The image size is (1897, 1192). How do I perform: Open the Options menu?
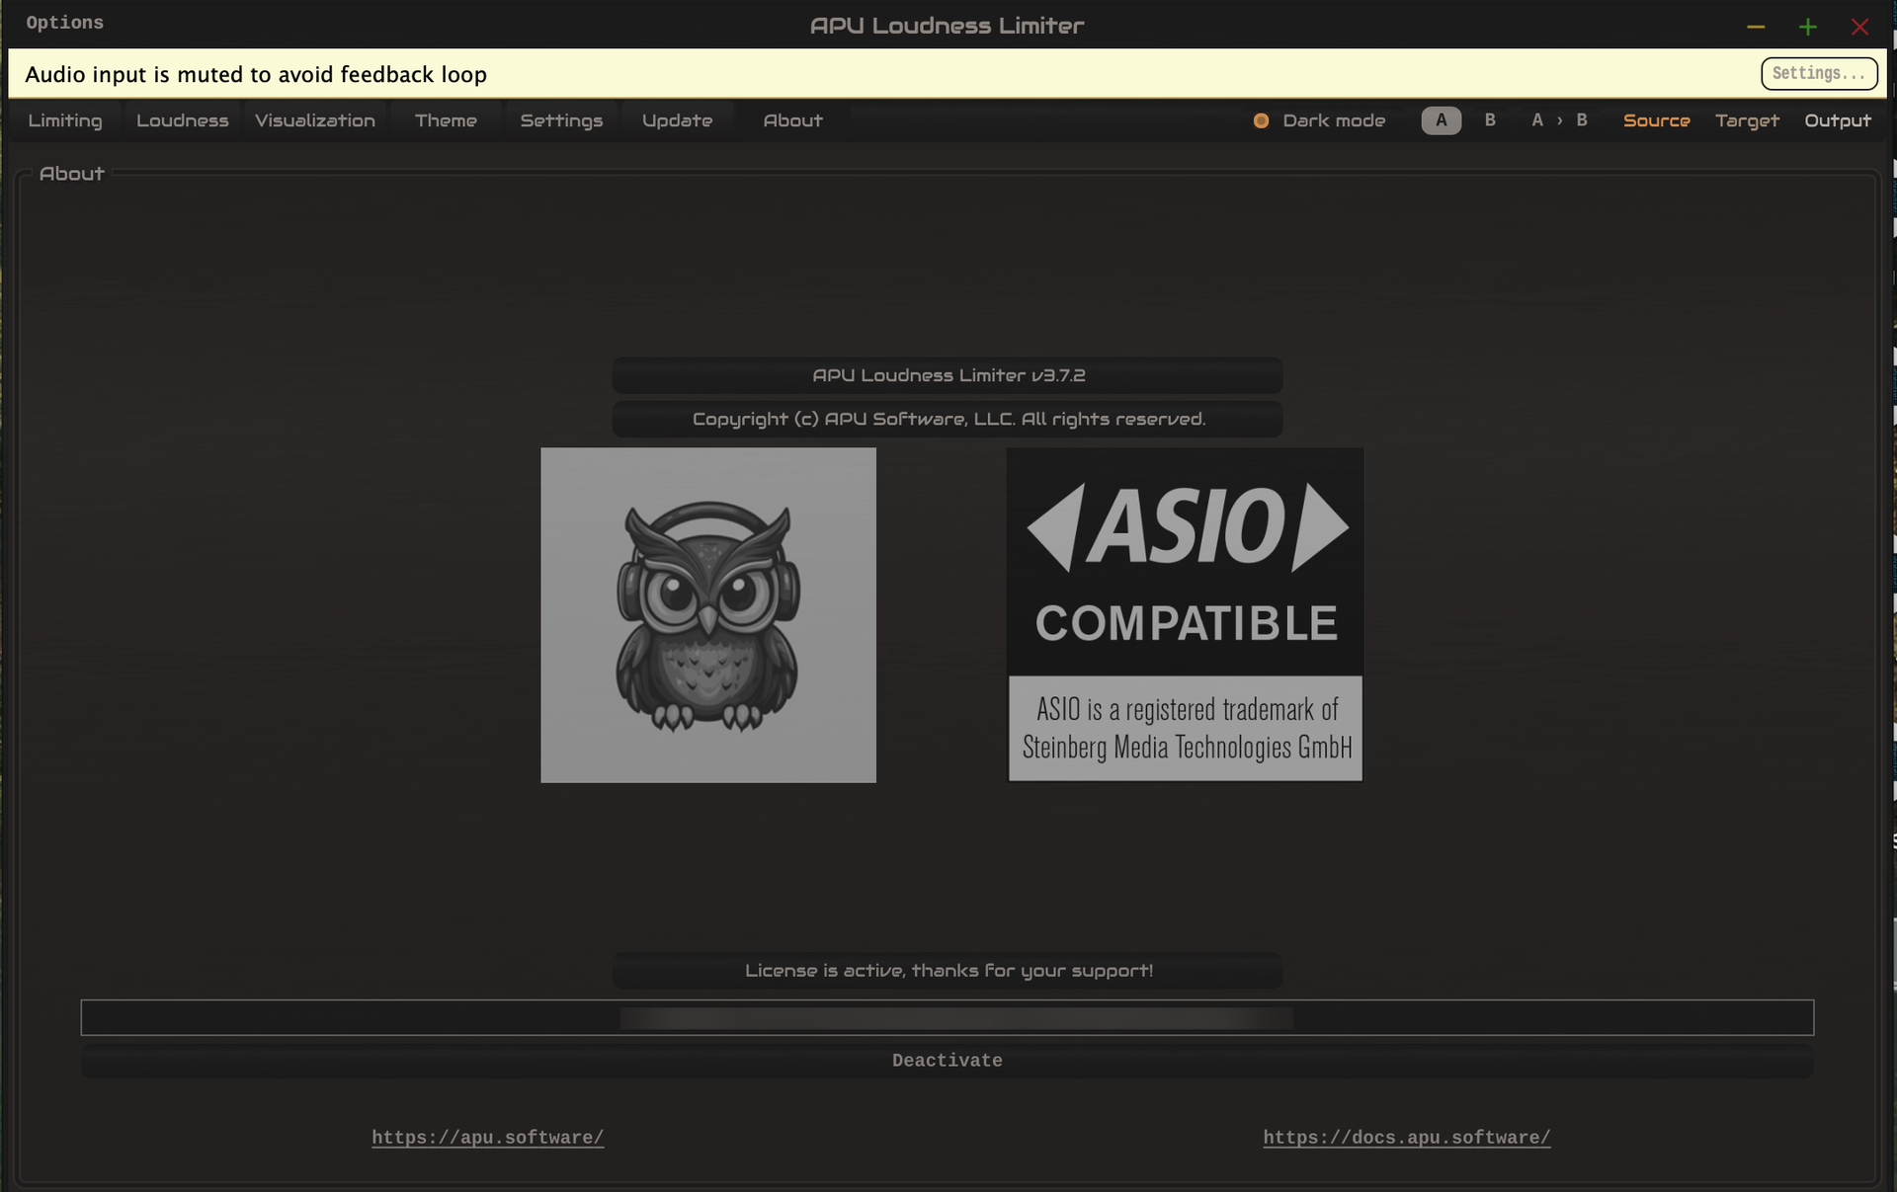[64, 23]
